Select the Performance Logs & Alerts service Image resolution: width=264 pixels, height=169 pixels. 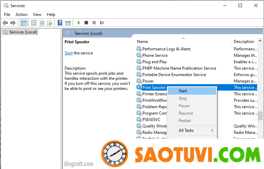tap(166, 49)
